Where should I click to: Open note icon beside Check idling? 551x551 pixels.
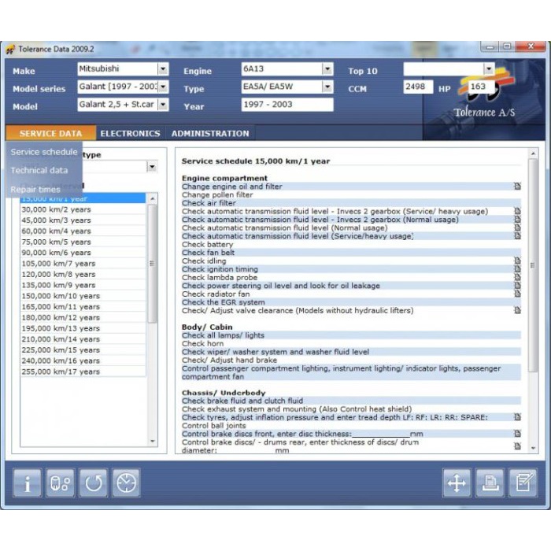(x=517, y=261)
